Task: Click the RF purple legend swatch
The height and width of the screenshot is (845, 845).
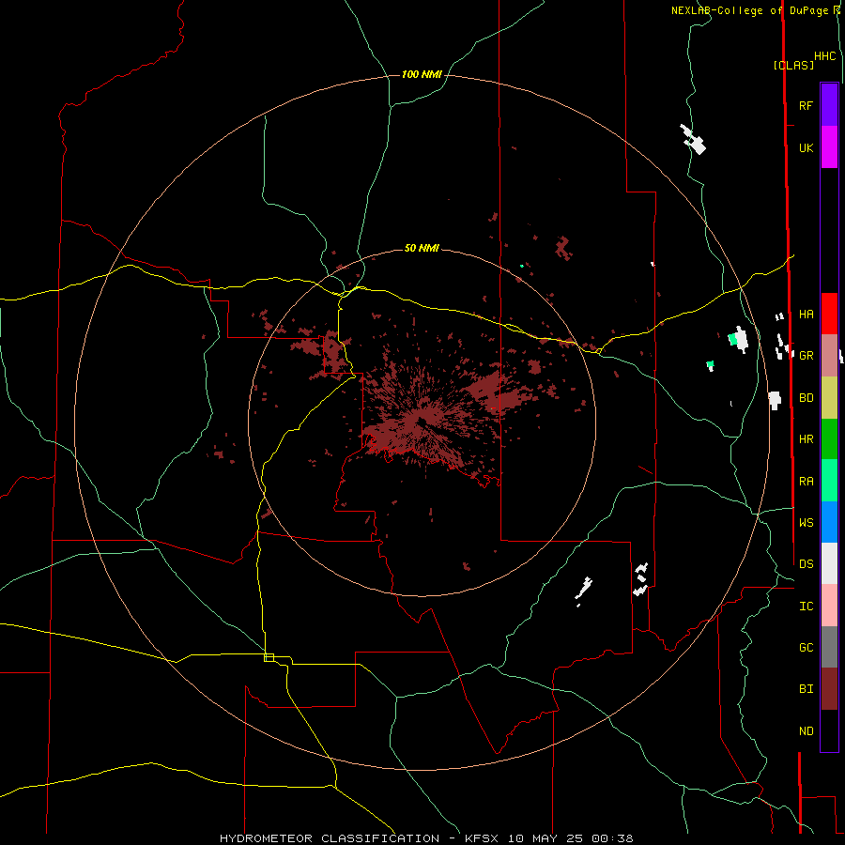Action: point(829,105)
